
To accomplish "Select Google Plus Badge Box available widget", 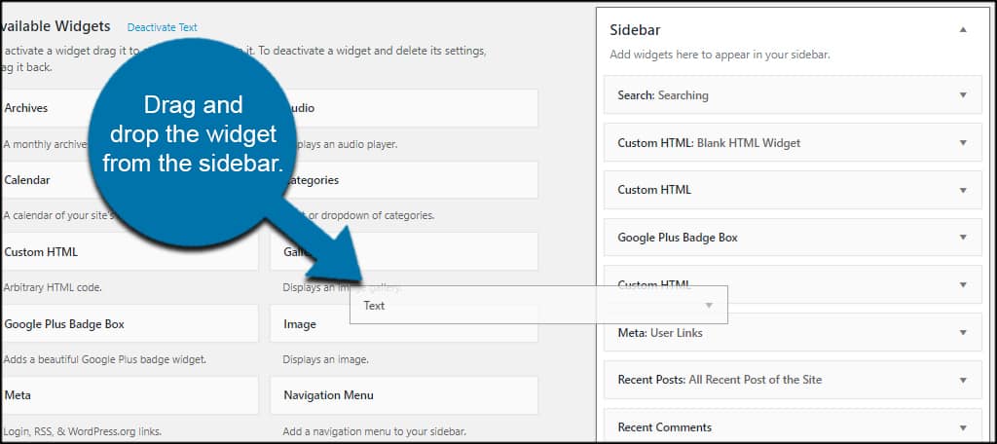I will 129,324.
